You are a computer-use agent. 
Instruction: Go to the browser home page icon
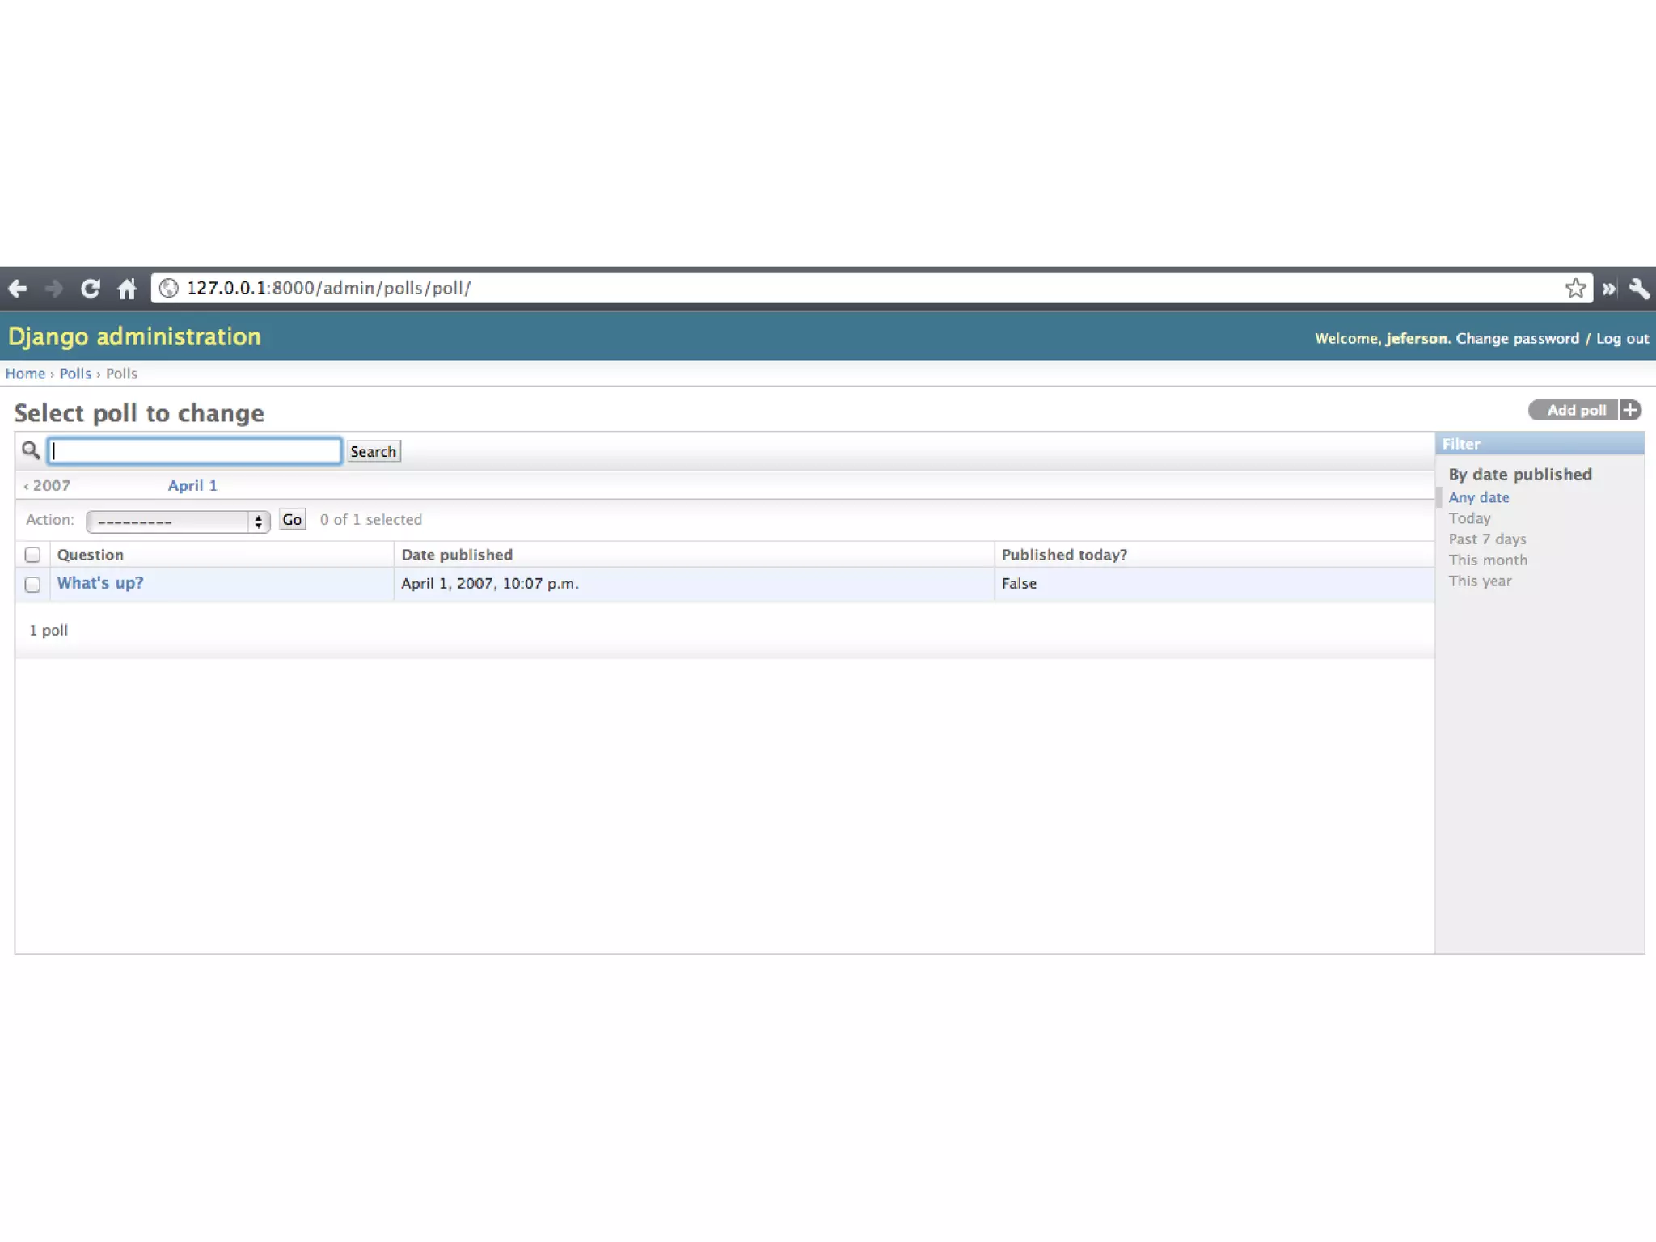pos(127,289)
